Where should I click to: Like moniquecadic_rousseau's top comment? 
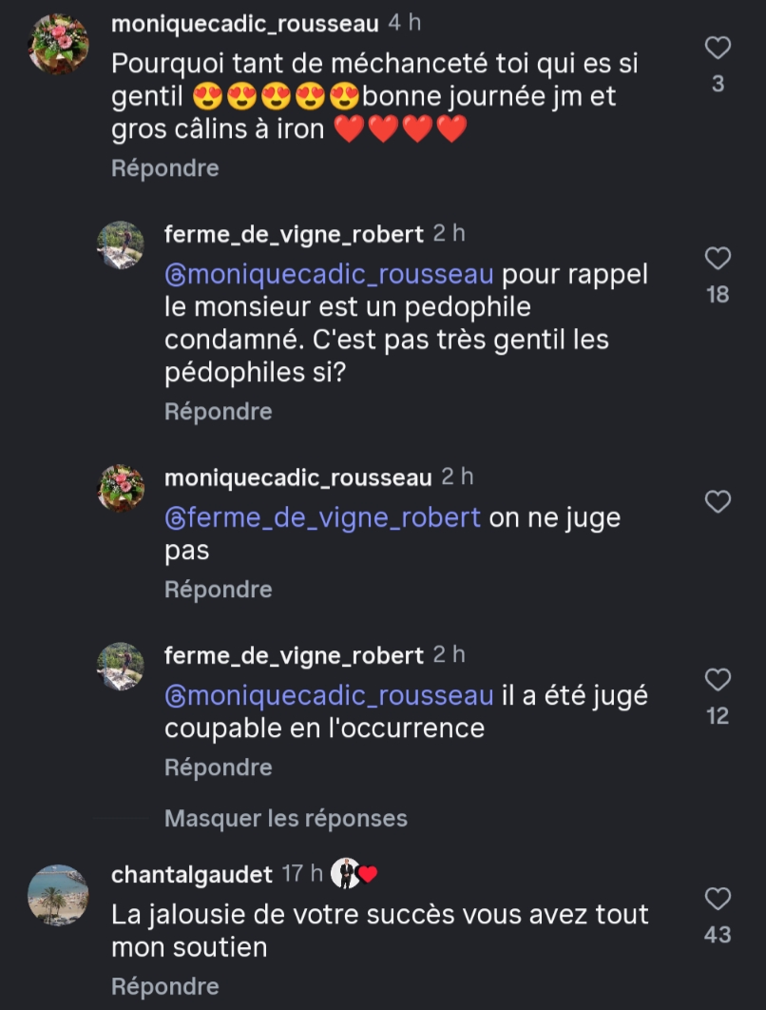point(718,48)
